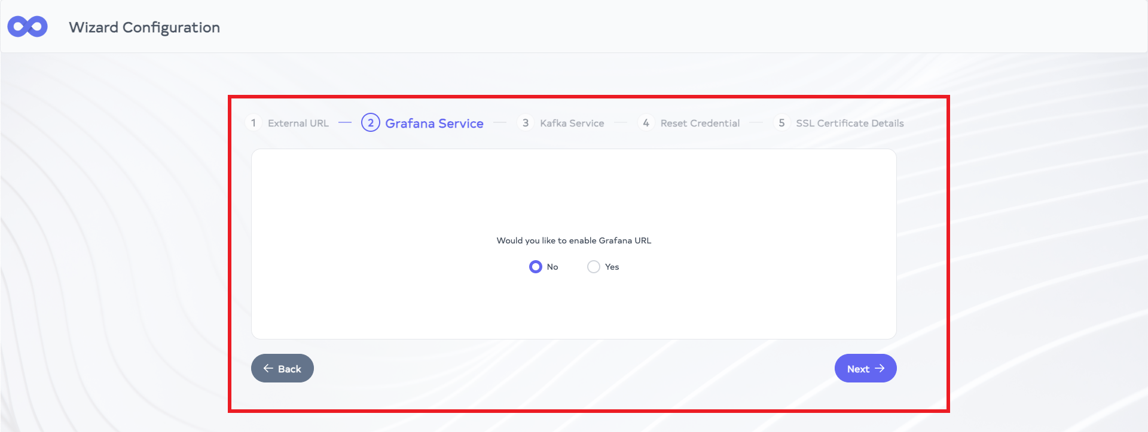Switch to SSL Certificate Details step
This screenshot has height=432, width=1148.
pos(849,124)
